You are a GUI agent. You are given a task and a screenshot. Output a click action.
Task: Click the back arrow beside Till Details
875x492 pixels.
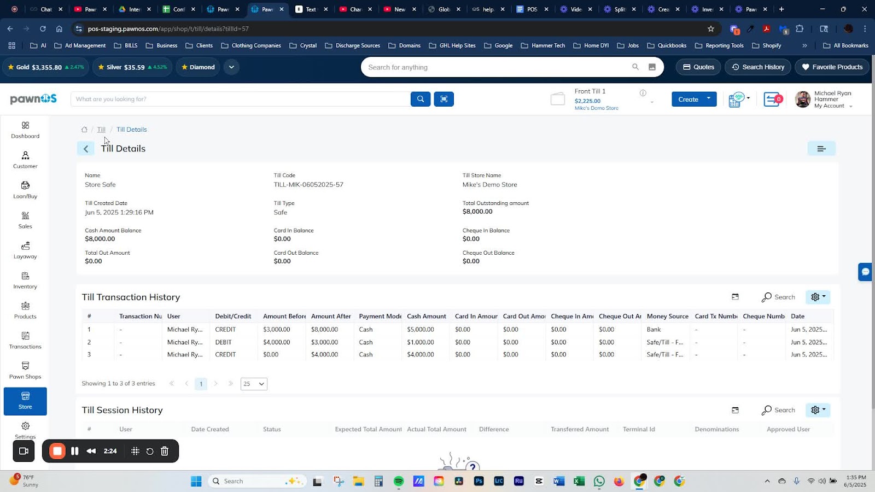coord(86,149)
